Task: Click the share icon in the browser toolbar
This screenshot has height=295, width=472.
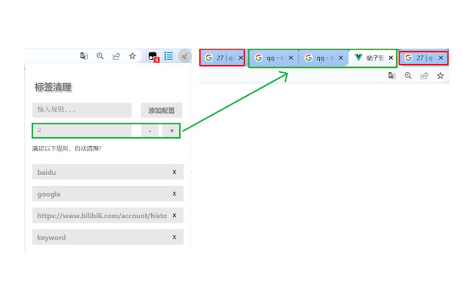Action: point(117,56)
